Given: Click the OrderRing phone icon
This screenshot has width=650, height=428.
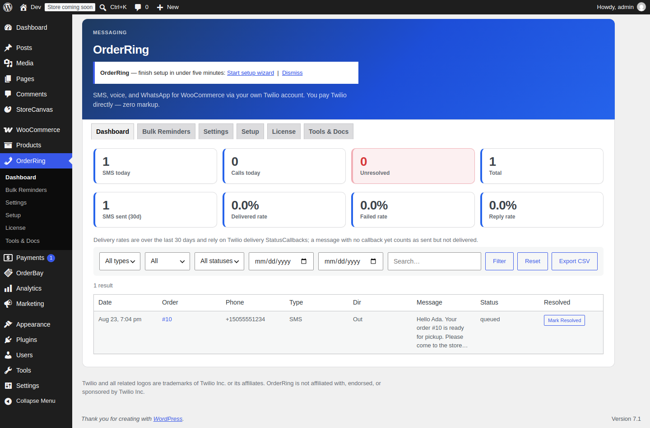Looking at the screenshot, I should 8,161.
